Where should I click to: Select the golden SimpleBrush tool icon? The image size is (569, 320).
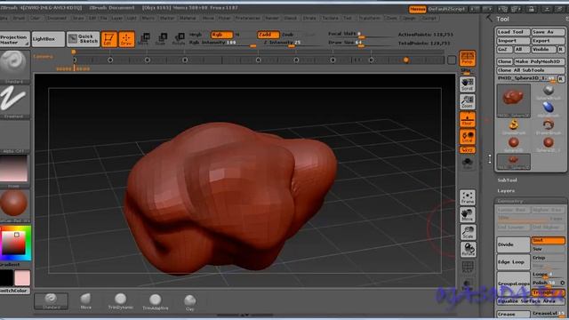[x=514, y=125]
